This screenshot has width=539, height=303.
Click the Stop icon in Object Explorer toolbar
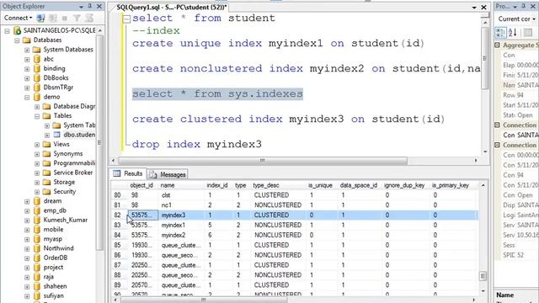64,18
